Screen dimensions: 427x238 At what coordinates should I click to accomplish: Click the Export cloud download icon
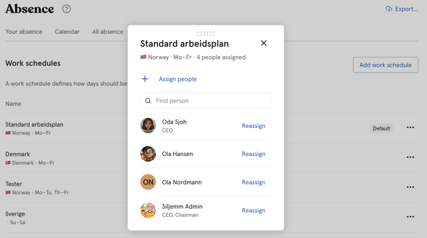tap(389, 9)
